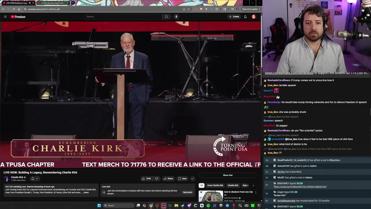Activate voice search microphone
The width and height of the screenshot is (371, 209).
pyautogui.click(x=176, y=17)
